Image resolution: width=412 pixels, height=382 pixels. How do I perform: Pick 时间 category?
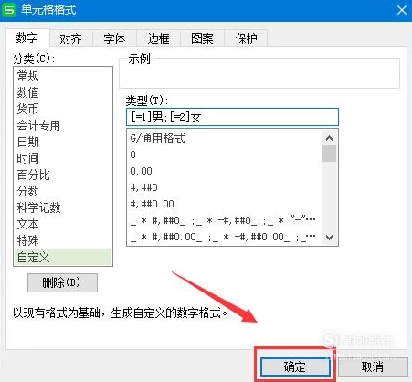(x=63, y=158)
